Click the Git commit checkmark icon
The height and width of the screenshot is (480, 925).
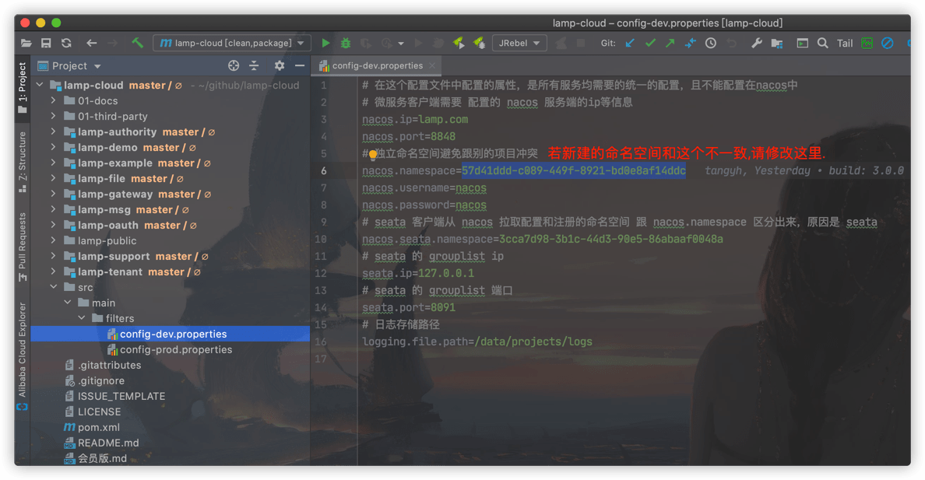pyautogui.click(x=650, y=44)
